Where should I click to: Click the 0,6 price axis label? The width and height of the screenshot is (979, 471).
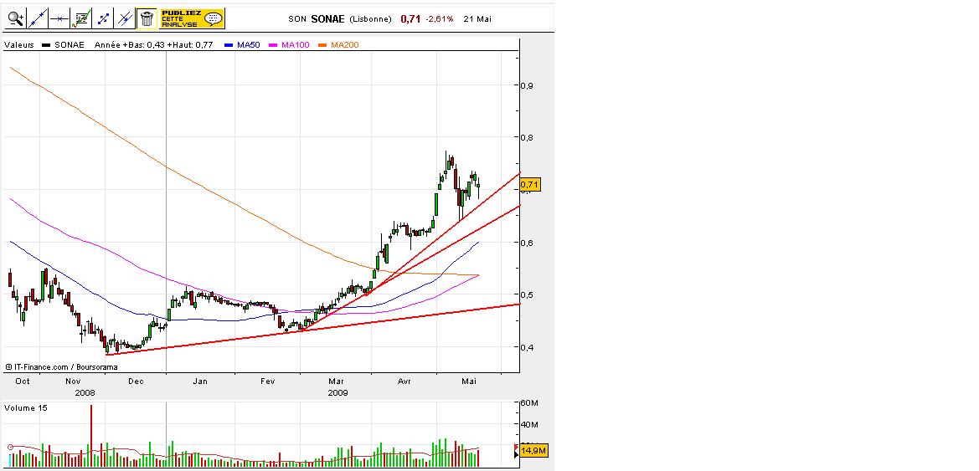(527, 243)
